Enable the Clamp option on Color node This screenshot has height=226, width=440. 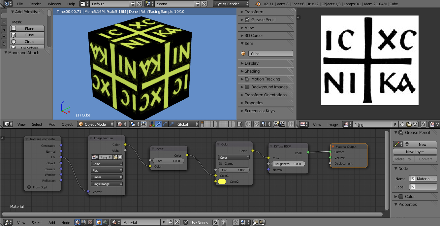point(221,163)
